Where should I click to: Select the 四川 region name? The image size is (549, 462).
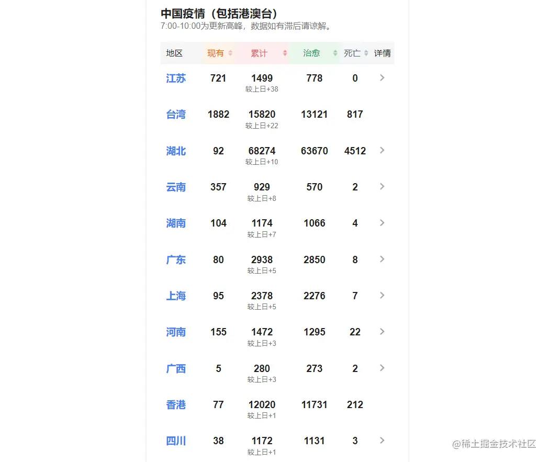[x=176, y=441]
